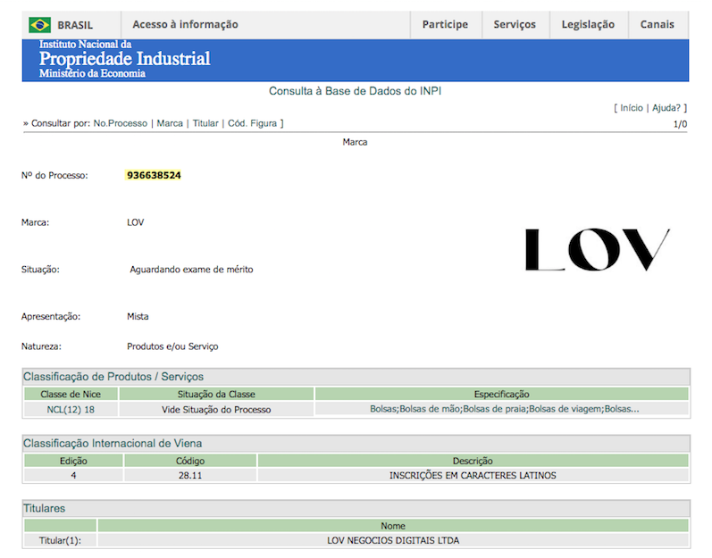
Task: Click Vienna code 28.11 cell
Action: 189,476
